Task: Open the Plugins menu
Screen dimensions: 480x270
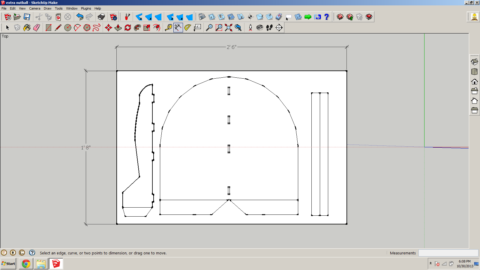Action: [86, 8]
